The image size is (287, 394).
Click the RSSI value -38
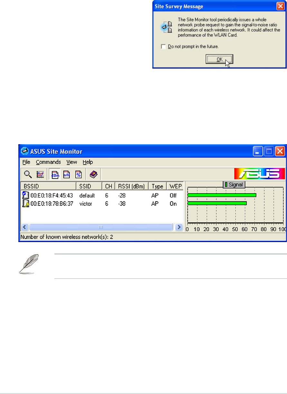click(x=121, y=204)
